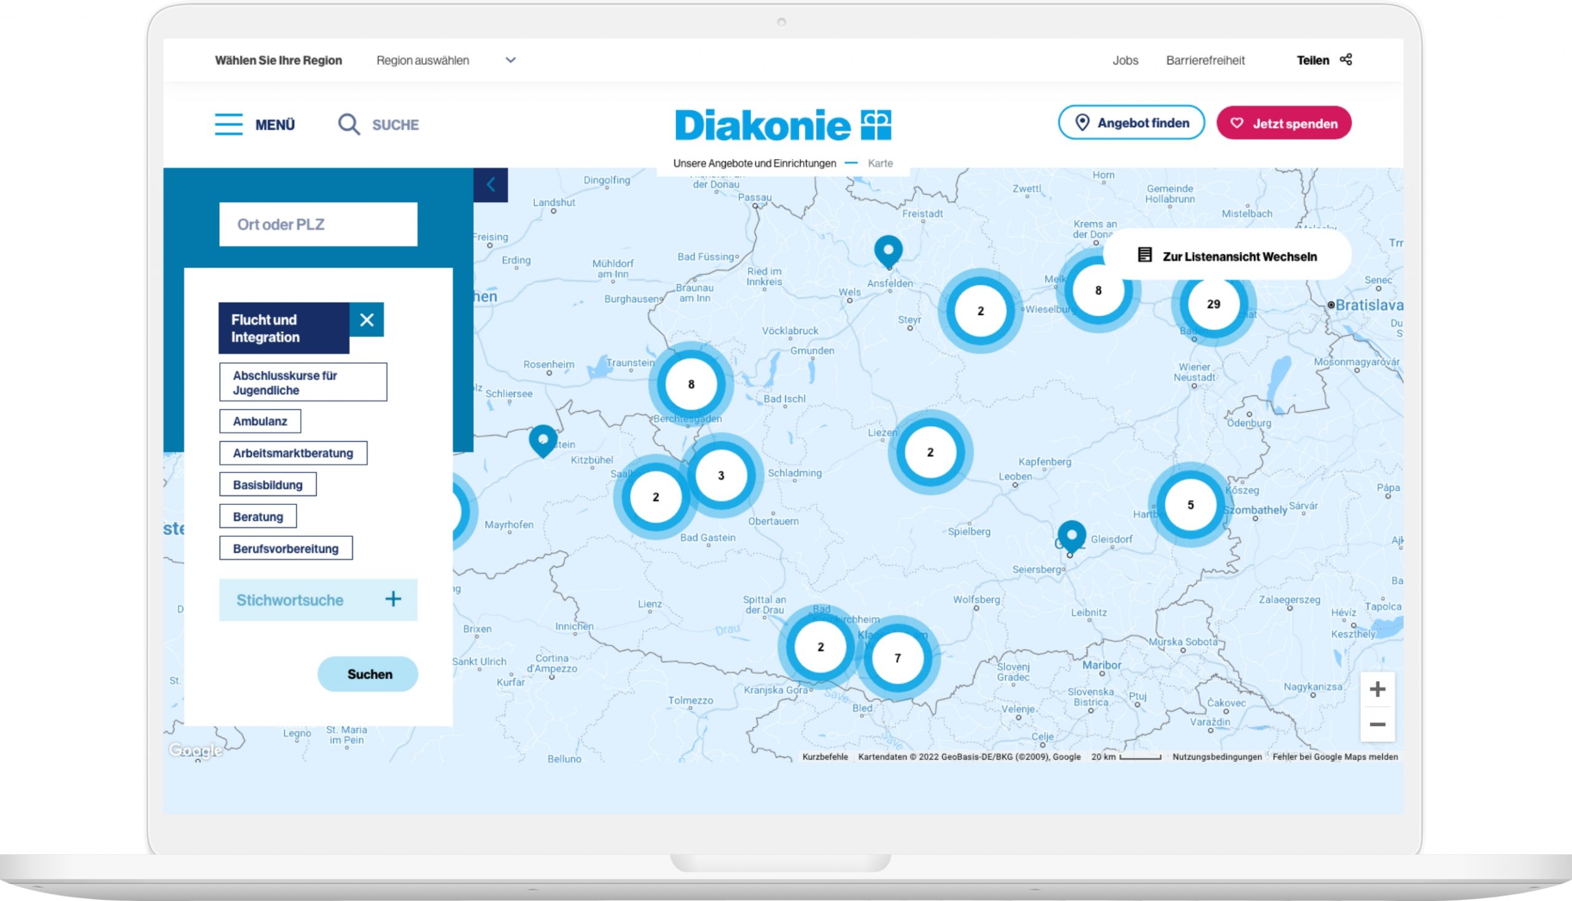Click map pin near Kitzbühel
1572x901 pixels.
(543, 440)
